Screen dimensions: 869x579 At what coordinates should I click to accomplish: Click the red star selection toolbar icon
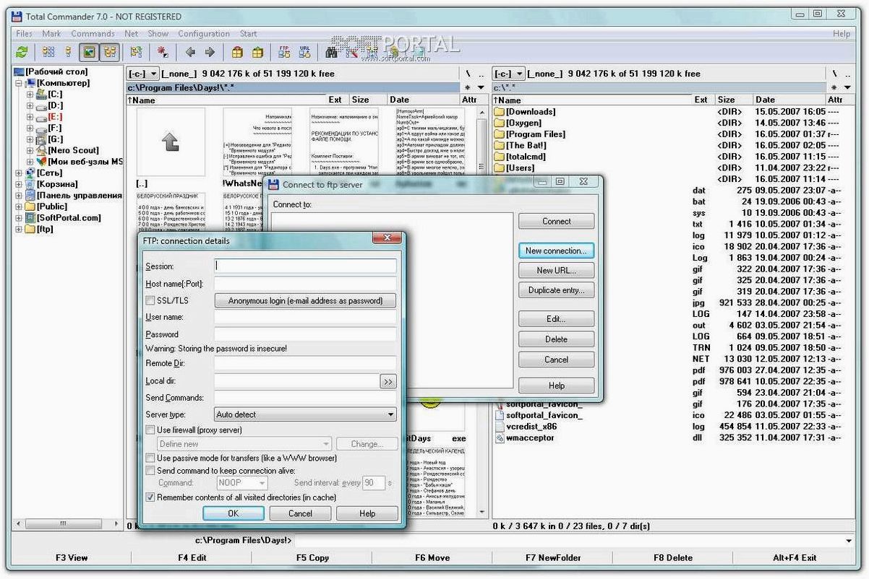(x=163, y=52)
